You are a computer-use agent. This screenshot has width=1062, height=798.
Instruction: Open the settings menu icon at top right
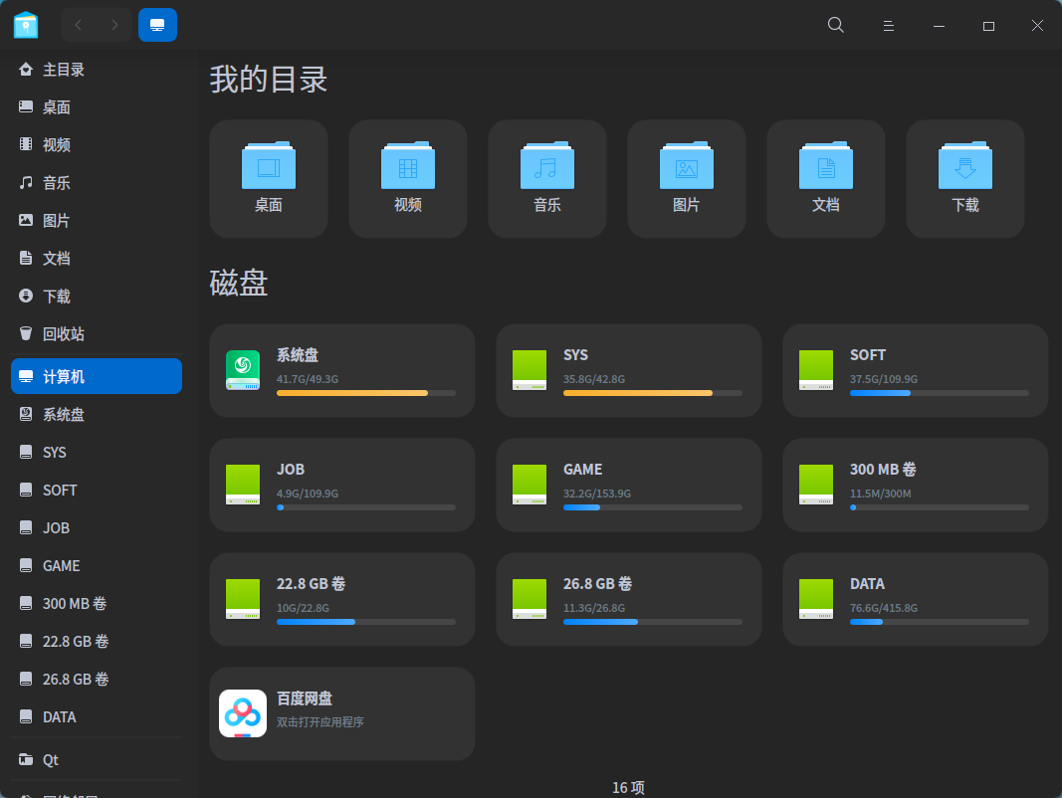coord(888,25)
